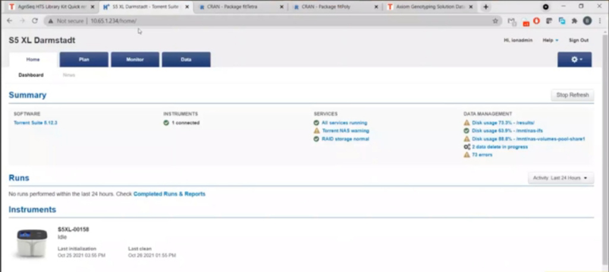The width and height of the screenshot is (609, 272).
Task: Open the Dashboard sub-tab
Action: 31,75
